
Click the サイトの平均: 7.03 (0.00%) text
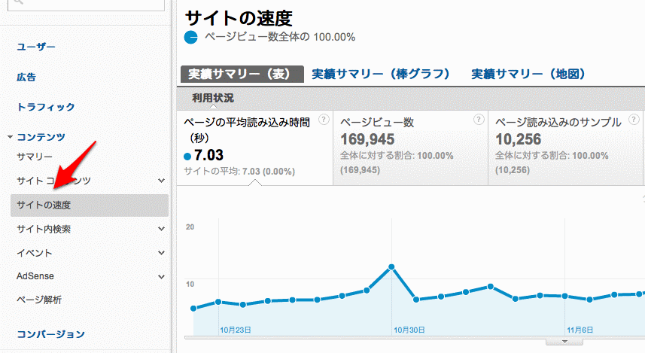239,172
